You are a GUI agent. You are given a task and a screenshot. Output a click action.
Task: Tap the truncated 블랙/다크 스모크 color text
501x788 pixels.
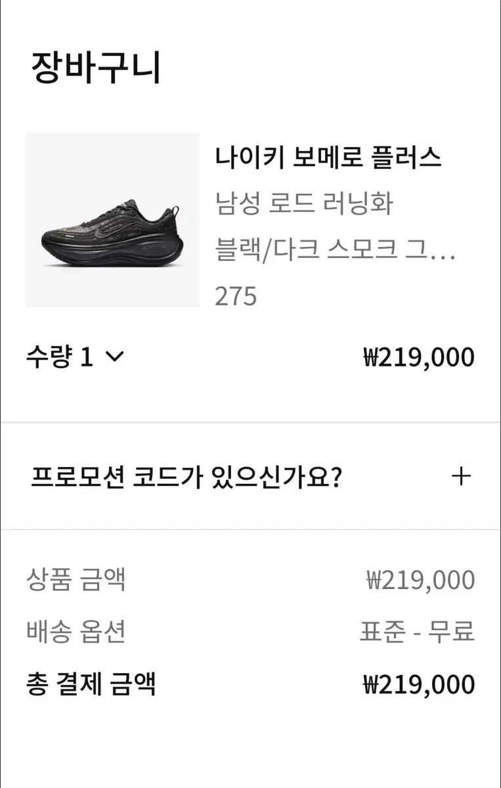335,250
